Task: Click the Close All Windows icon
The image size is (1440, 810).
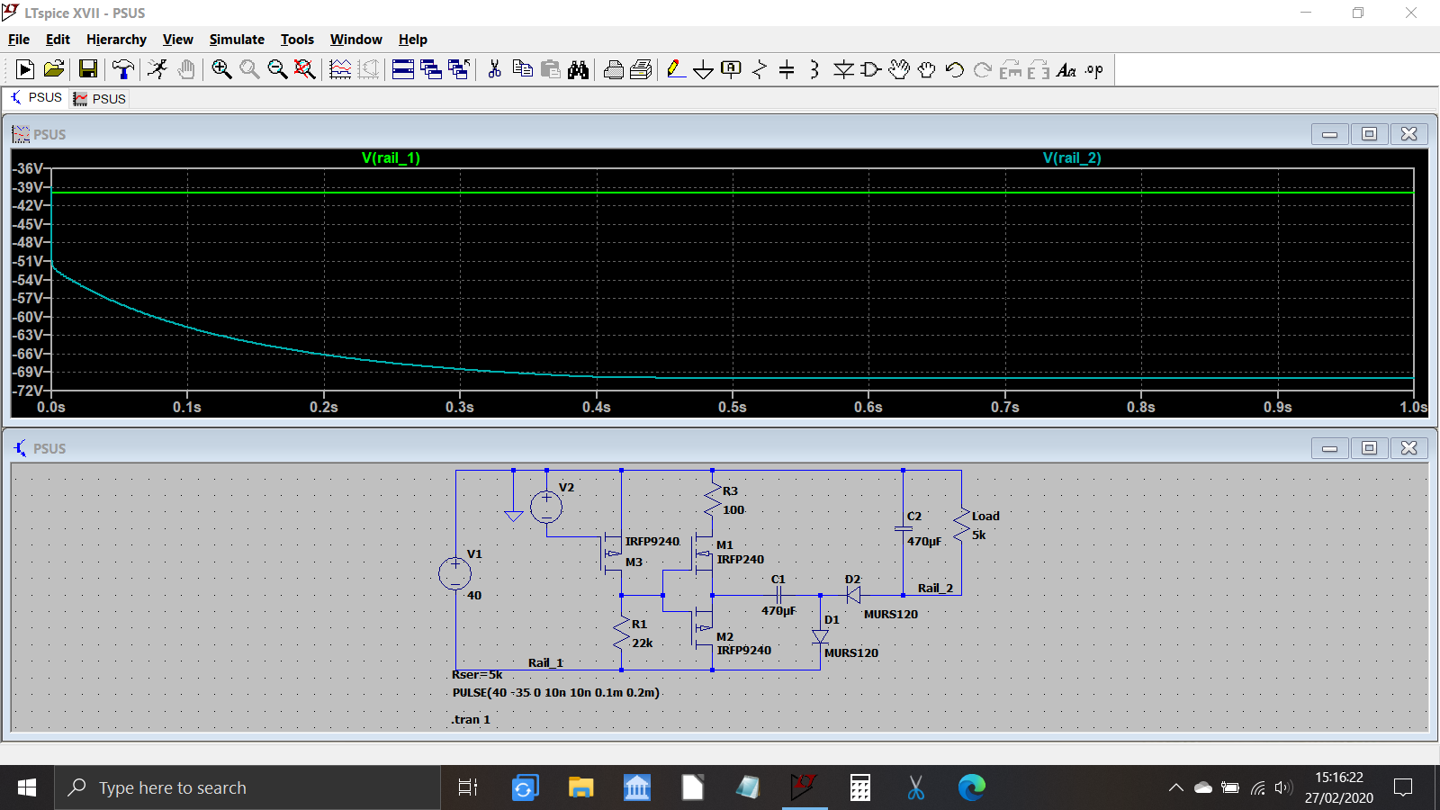Action: click(459, 69)
